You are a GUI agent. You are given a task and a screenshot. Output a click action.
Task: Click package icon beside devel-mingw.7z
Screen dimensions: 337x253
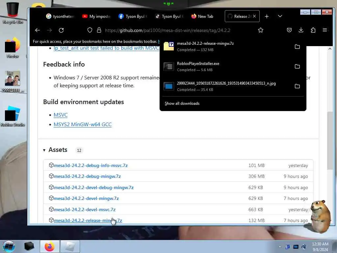click(51, 198)
